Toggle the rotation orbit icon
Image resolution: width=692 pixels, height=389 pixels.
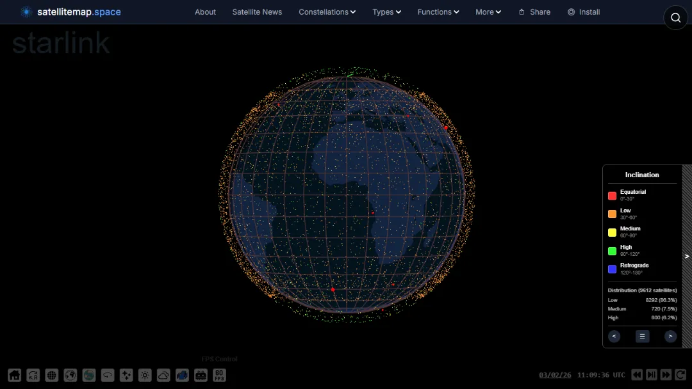click(107, 376)
